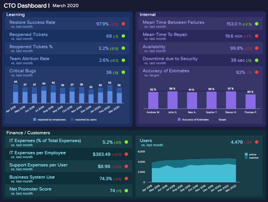268x202 pixels.
Task: Click the Accuracy of Estimates metric label
Action: click(x=167, y=71)
